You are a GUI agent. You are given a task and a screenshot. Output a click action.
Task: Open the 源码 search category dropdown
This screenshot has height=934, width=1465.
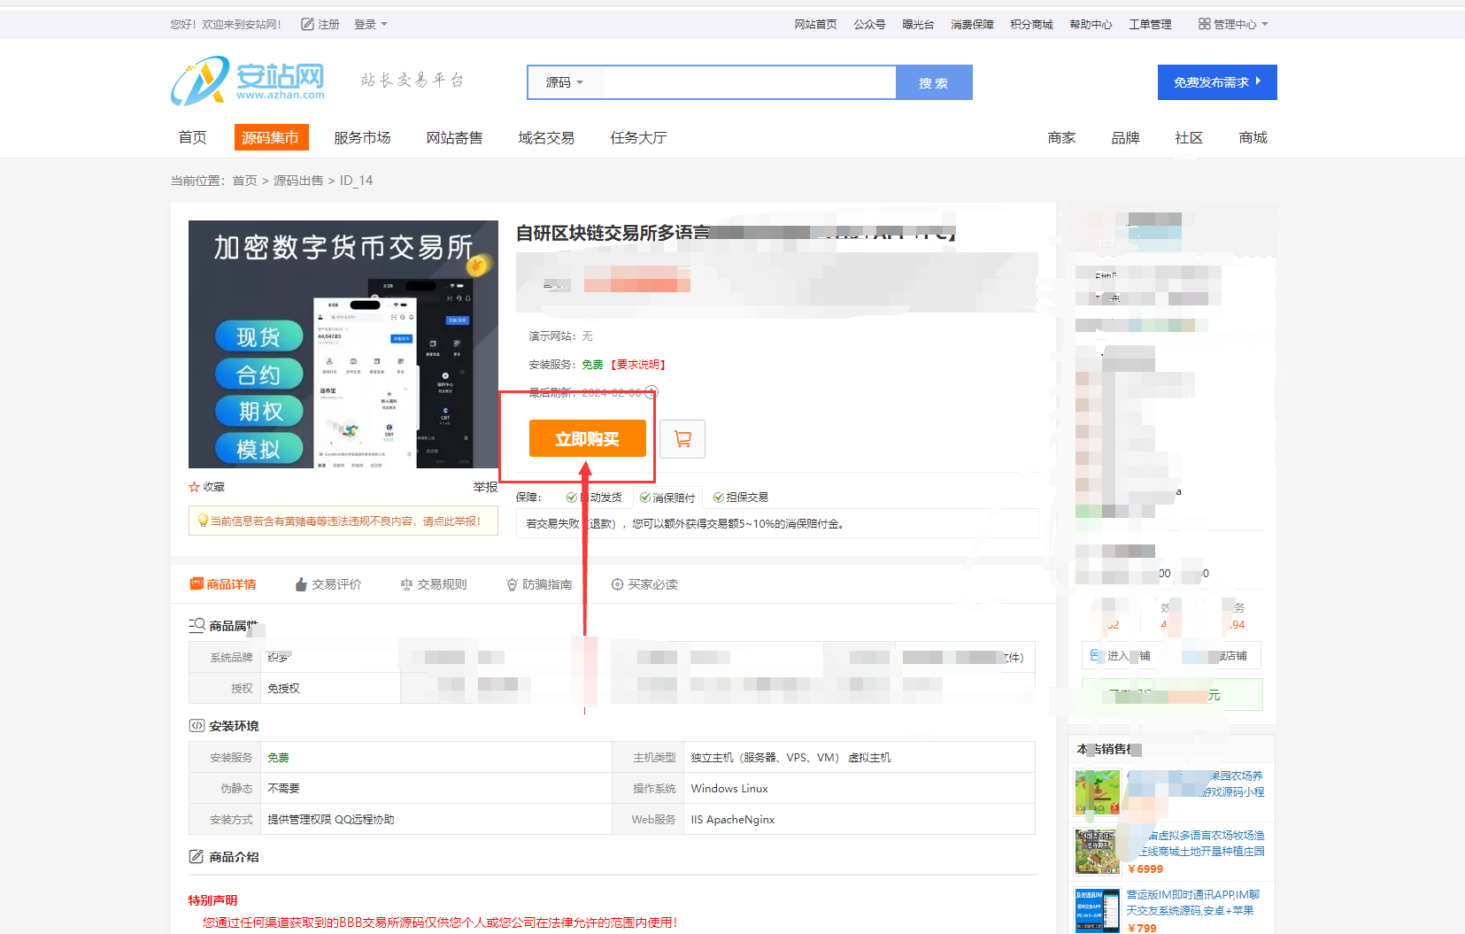(x=565, y=82)
